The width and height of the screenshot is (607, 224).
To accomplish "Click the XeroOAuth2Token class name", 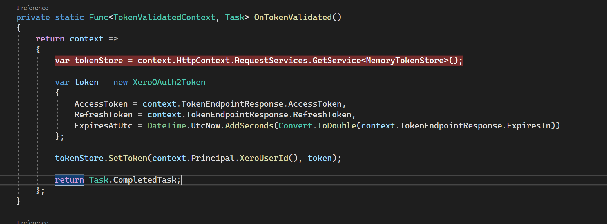I will tap(169, 82).
